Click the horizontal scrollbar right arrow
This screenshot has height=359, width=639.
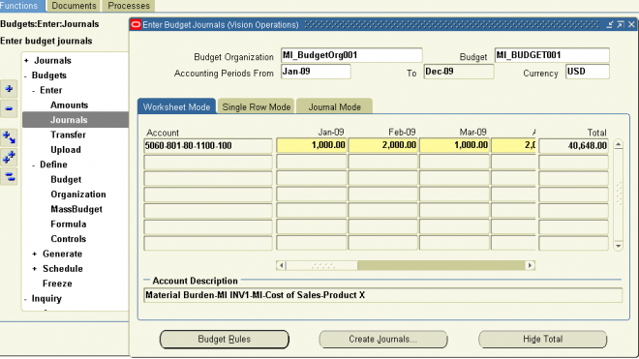pyautogui.click(x=530, y=265)
